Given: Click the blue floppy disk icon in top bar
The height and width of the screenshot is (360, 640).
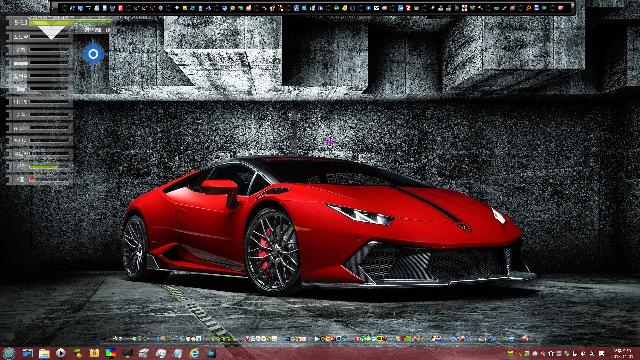Looking at the screenshot, I should click(536, 8).
